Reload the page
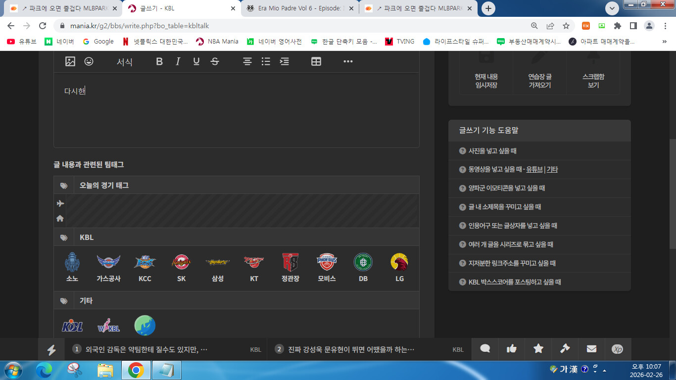 (x=43, y=26)
